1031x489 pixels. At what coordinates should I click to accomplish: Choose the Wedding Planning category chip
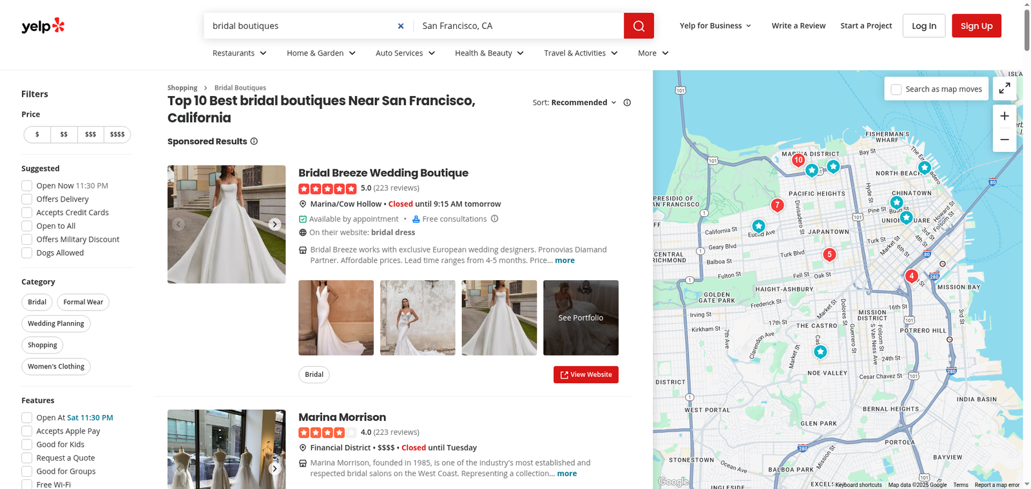click(x=56, y=323)
